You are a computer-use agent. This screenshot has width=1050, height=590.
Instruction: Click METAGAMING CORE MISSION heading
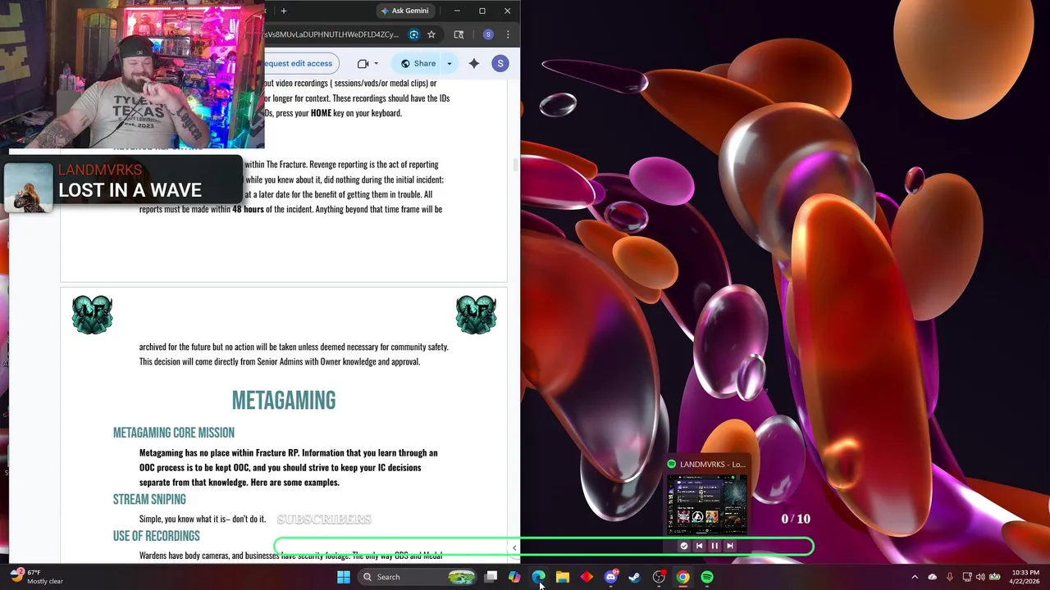tap(174, 433)
